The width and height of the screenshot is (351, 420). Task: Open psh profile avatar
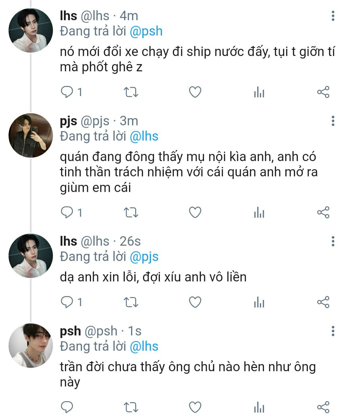pos(31,345)
